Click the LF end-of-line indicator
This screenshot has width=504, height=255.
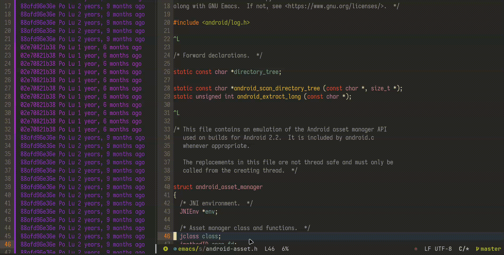pos(428,249)
